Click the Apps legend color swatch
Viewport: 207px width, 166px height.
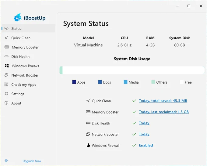coord(74,82)
